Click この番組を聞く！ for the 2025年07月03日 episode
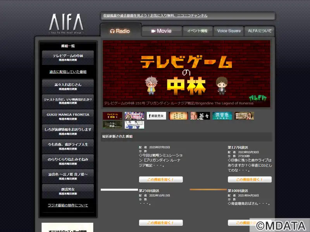This screenshot has width=310, height=232. click(x=161, y=179)
